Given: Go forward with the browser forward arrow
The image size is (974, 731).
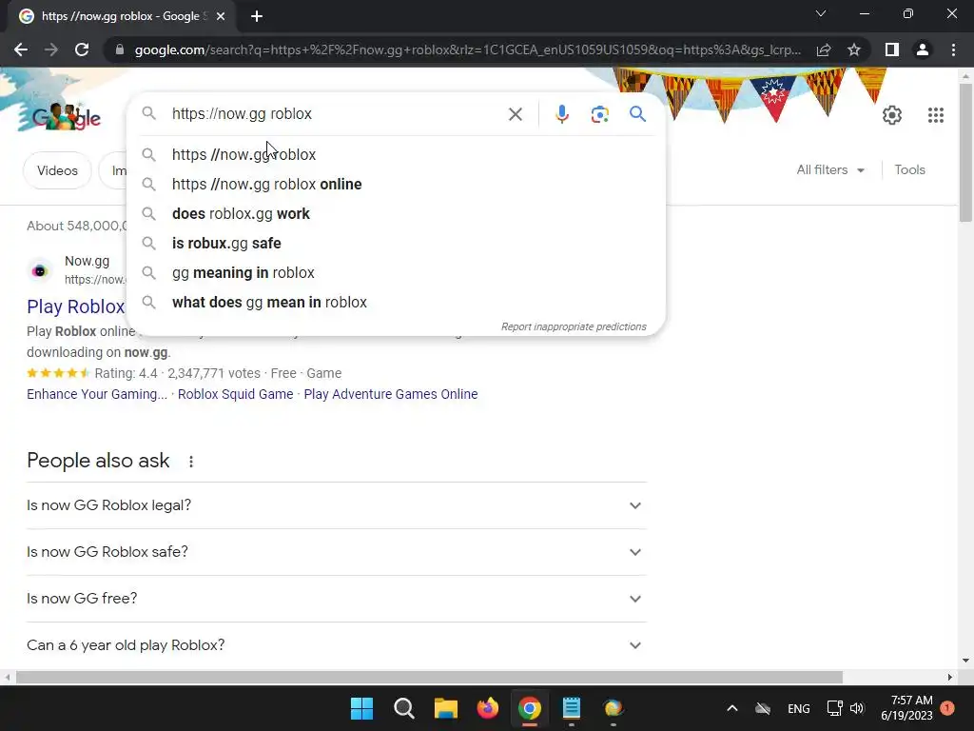Looking at the screenshot, I should (51, 49).
